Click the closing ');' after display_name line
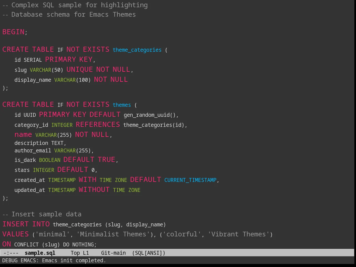The width and height of the screenshot is (356, 267). 5,88
